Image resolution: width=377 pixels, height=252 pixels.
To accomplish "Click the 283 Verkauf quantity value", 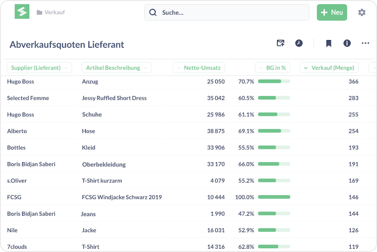I will [353, 98].
